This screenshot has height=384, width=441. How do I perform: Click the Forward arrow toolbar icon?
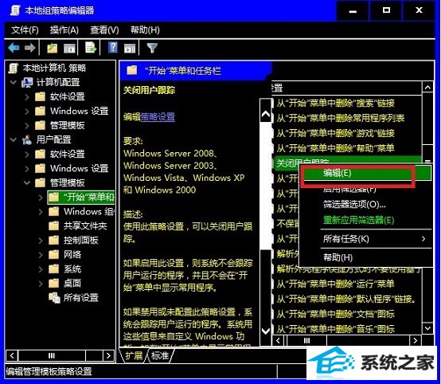point(29,48)
